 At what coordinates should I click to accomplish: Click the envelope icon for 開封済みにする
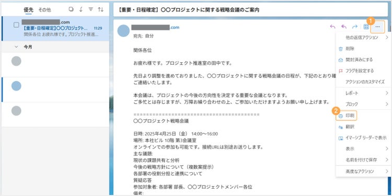tap(340, 60)
